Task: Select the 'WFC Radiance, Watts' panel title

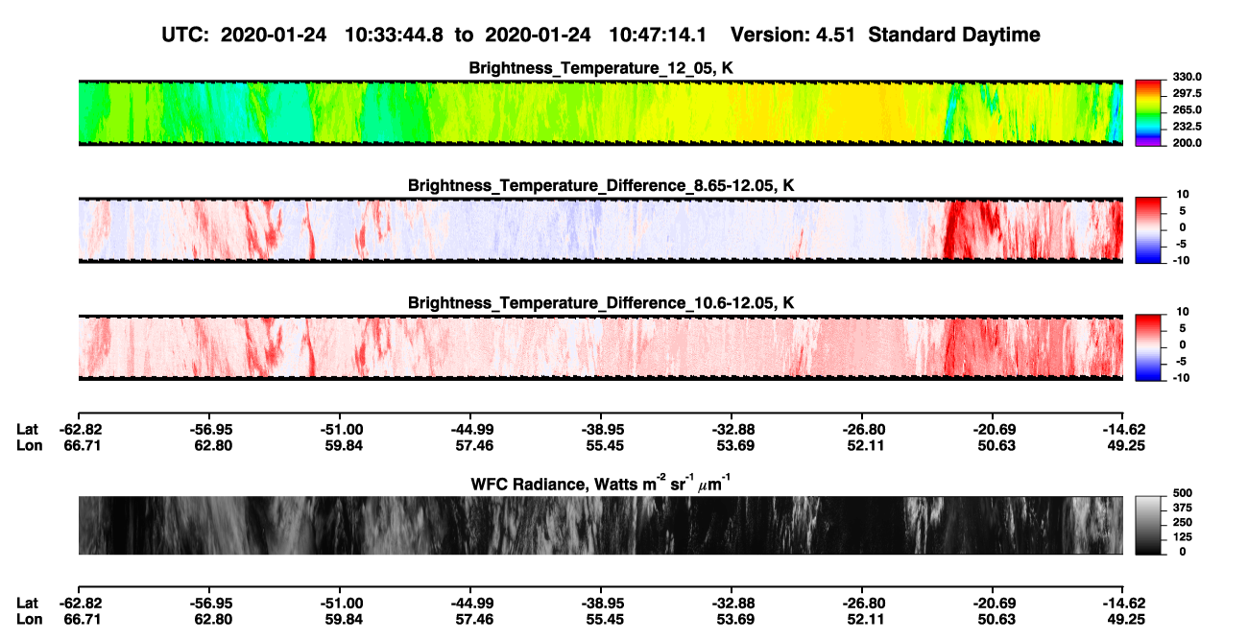Action: click(601, 483)
